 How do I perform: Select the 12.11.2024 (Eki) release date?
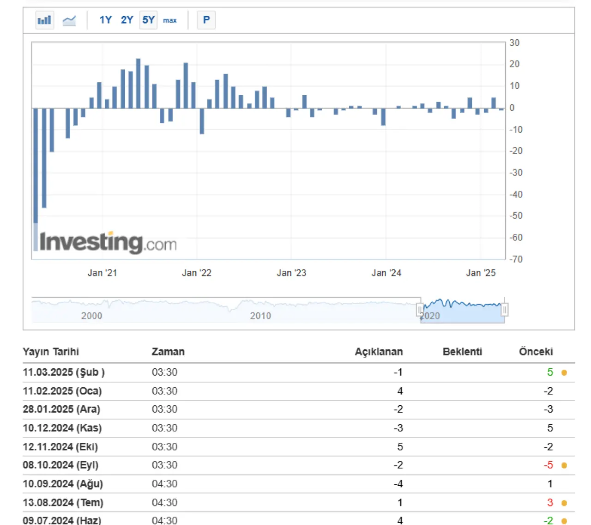(x=60, y=447)
